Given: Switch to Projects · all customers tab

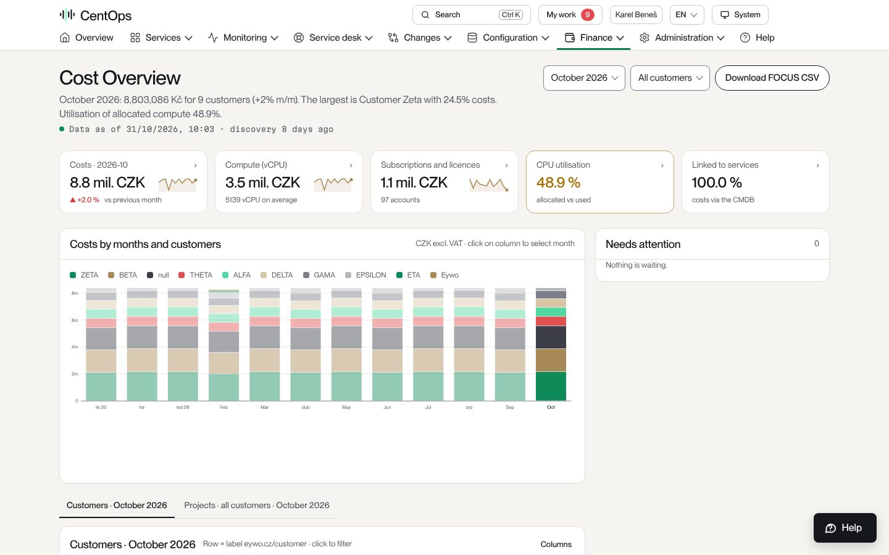Looking at the screenshot, I should (257, 505).
